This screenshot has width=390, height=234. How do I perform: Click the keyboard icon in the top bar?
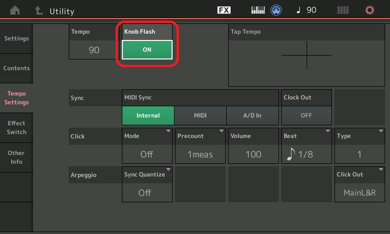click(x=258, y=10)
